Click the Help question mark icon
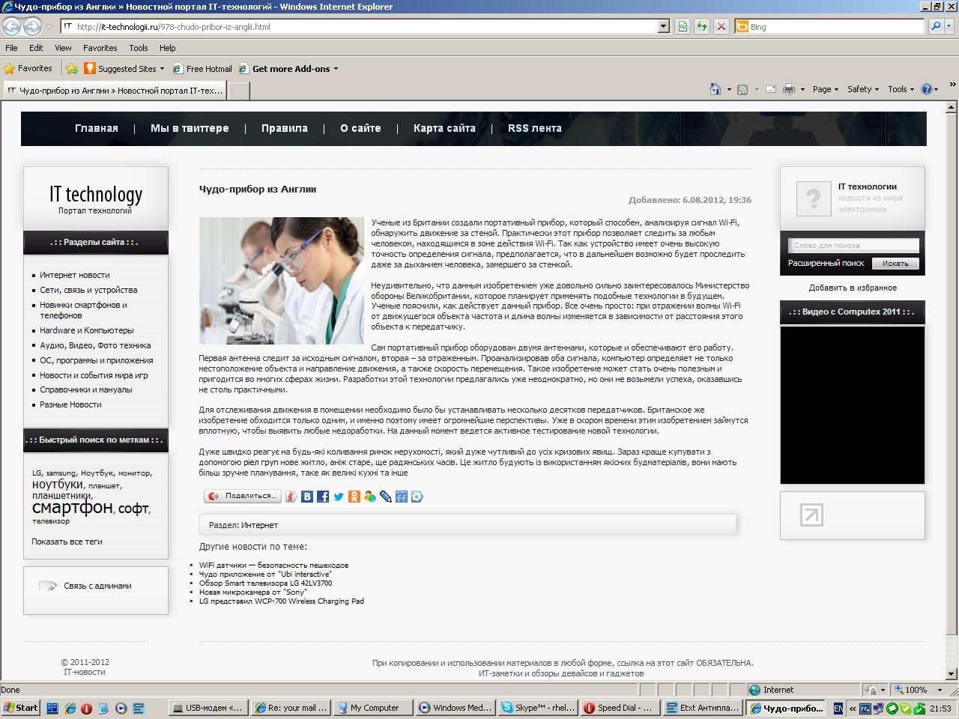Image resolution: width=959 pixels, height=719 pixels. pyautogui.click(x=927, y=89)
